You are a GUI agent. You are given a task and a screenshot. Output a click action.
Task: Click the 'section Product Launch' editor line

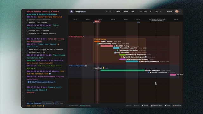(43, 12)
